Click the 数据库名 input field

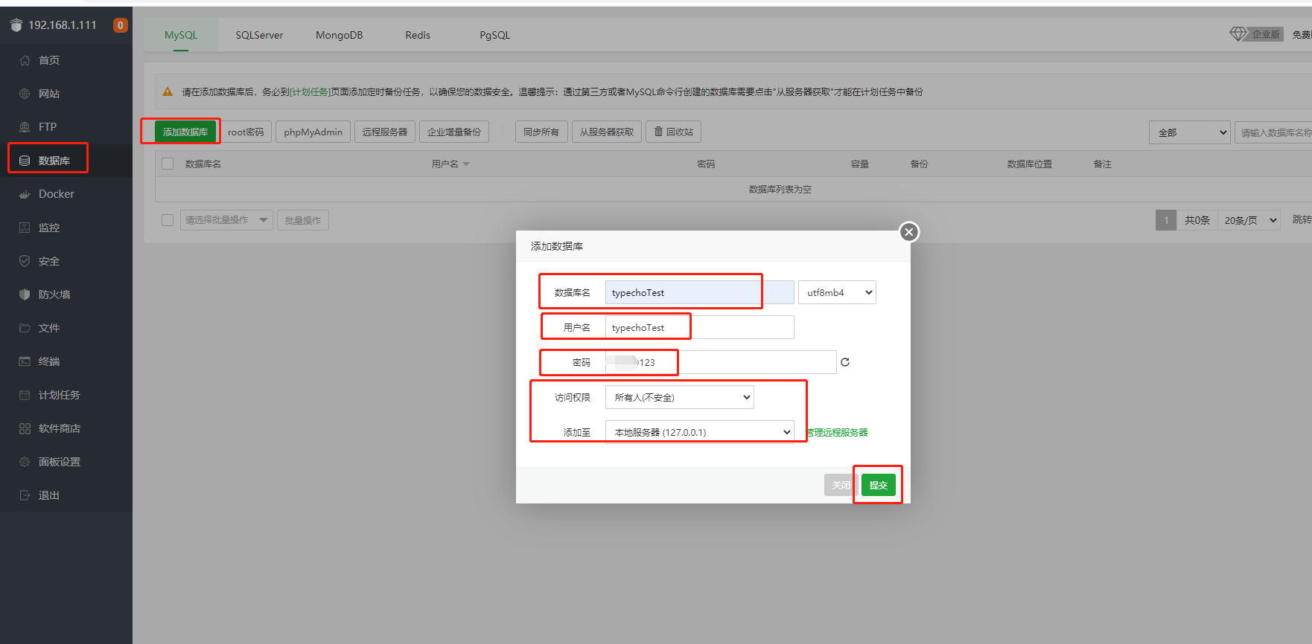pos(699,292)
